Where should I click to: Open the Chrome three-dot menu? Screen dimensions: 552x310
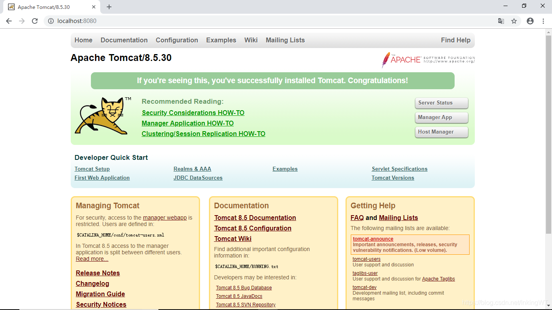coord(544,21)
